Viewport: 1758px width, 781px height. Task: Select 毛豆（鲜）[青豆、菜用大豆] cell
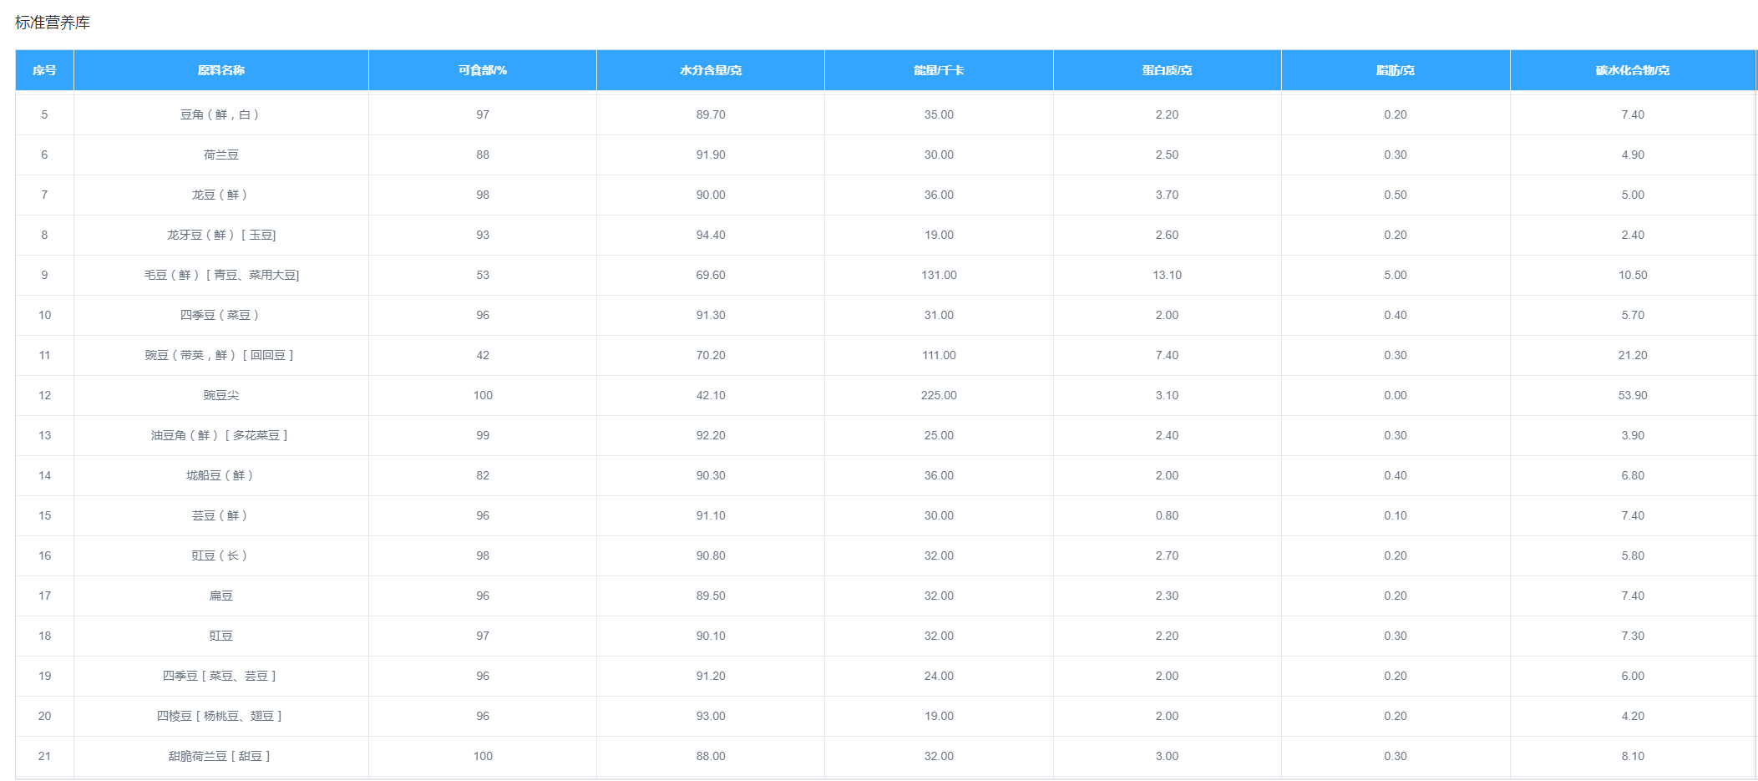[x=221, y=275]
